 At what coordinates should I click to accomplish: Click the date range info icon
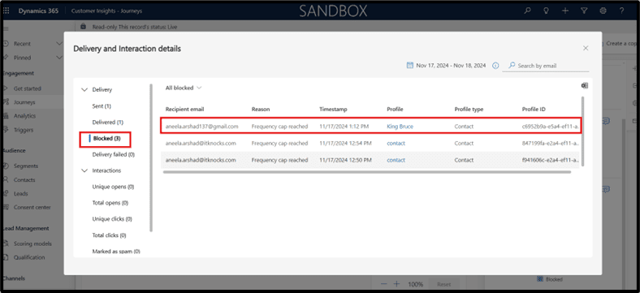(x=495, y=65)
